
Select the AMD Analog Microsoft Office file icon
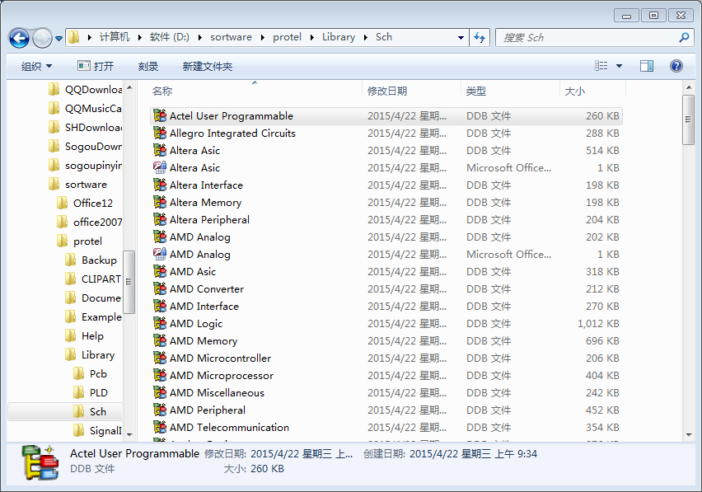click(160, 255)
